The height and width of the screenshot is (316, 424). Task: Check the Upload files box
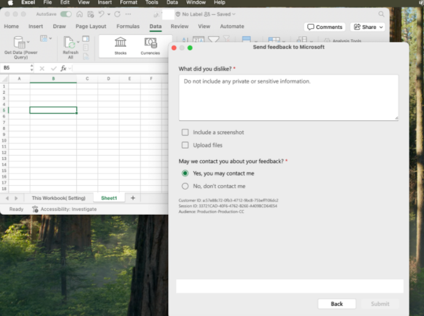coord(185,145)
